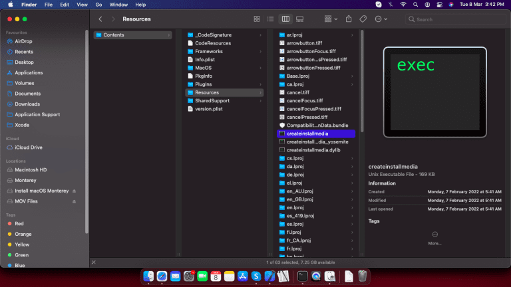511x287 pixels.
Task: Open the File menu
Action: (48, 5)
